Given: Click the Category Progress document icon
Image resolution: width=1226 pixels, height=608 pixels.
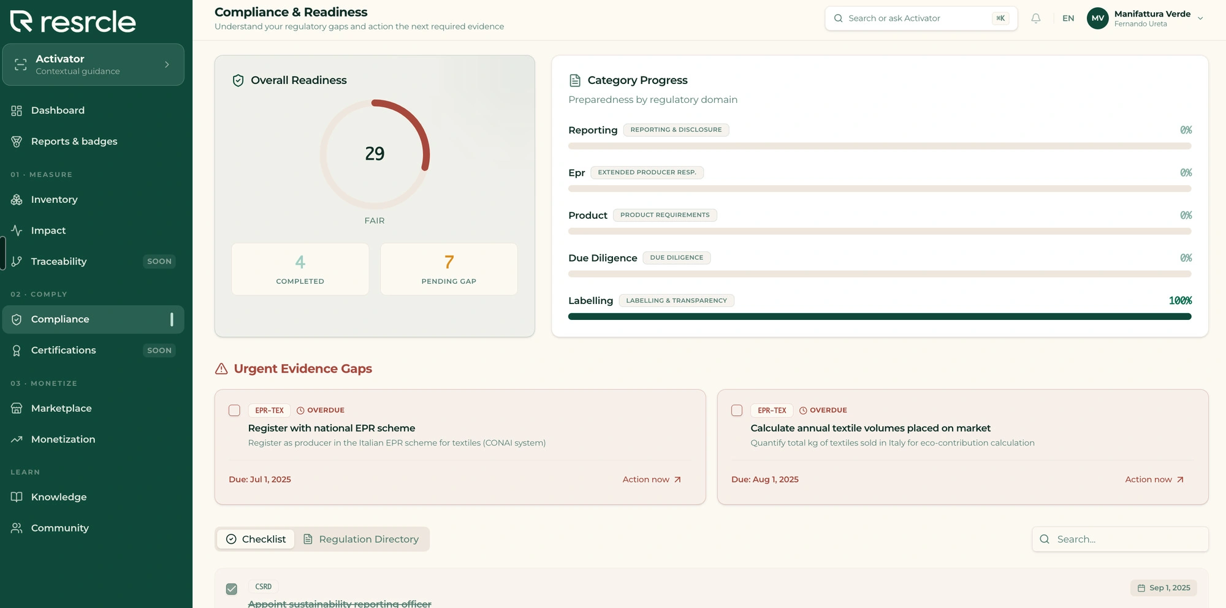Looking at the screenshot, I should point(574,80).
